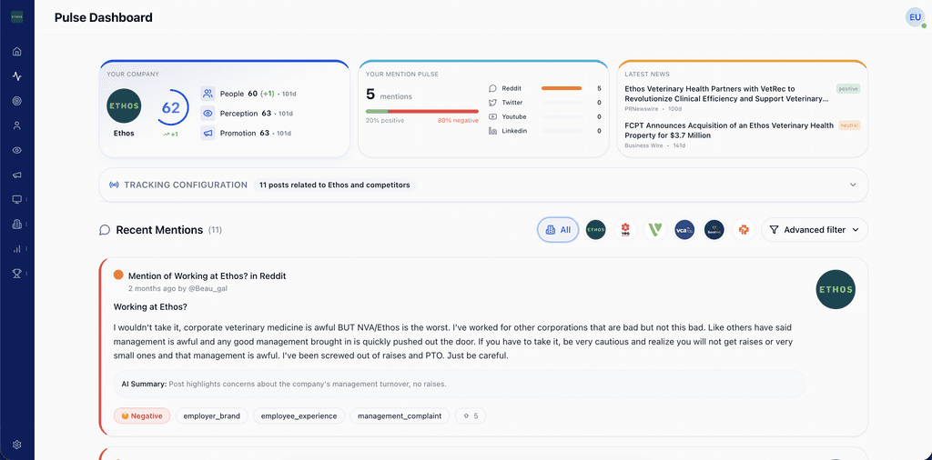Click the Perception eye icon in company card
The image size is (932, 460).
(208, 114)
